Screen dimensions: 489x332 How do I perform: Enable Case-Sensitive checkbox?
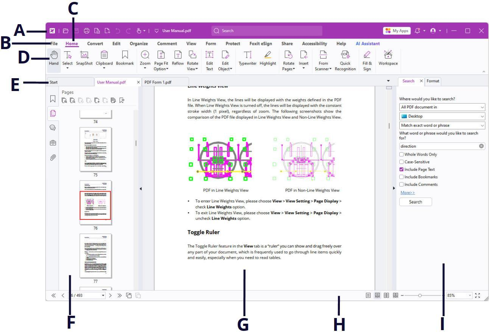pyautogui.click(x=402, y=162)
